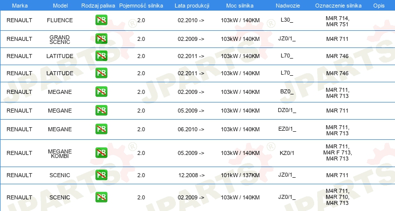This screenshot has width=395, height=211.
Task: Click the M4R 711 engine code in the MEGANE DZ0/1_ row
Action: tap(337, 110)
